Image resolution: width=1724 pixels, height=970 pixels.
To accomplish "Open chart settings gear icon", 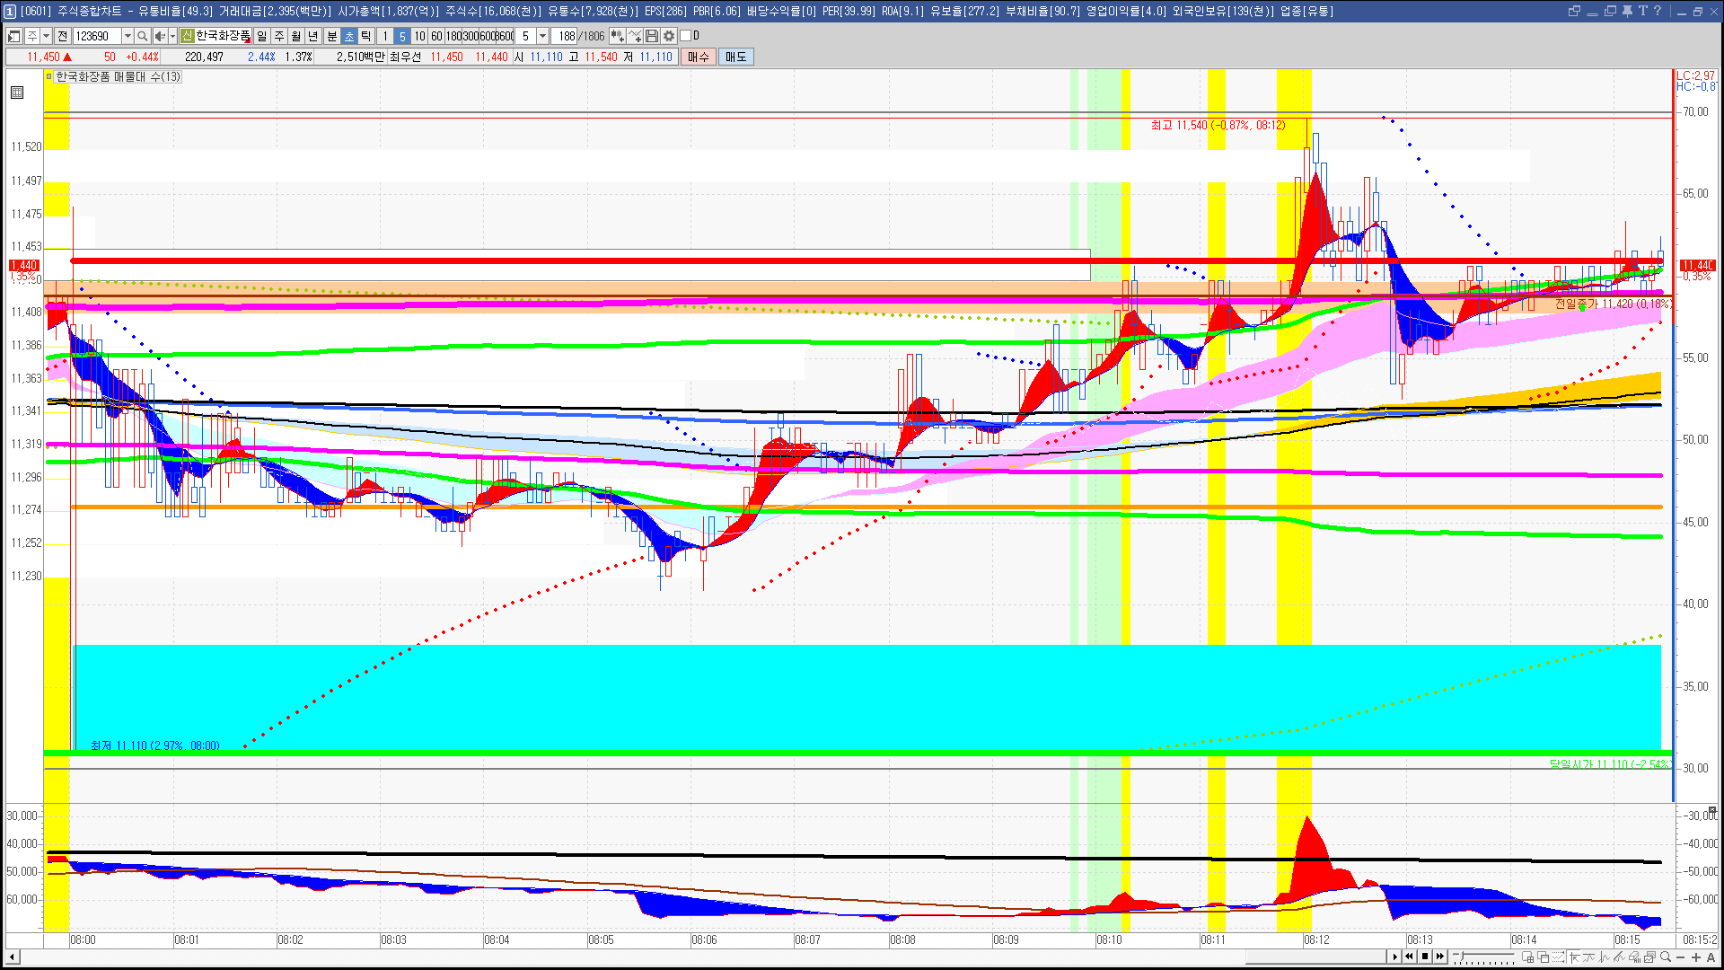I will [669, 36].
